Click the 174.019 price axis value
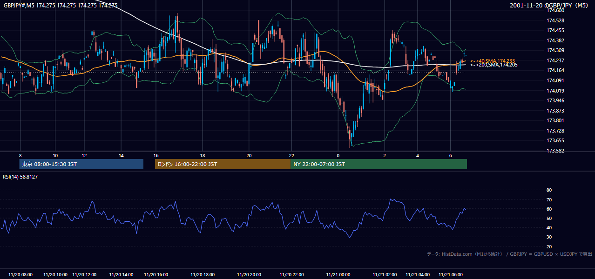Screen dimensions: 595x279 (555, 91)
